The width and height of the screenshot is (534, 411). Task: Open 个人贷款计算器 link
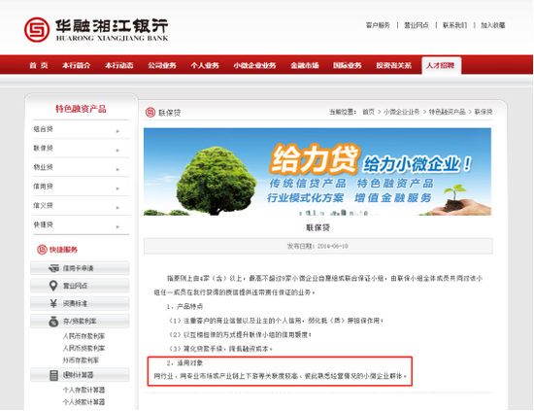pyautogui.click(x=83, y=402)
